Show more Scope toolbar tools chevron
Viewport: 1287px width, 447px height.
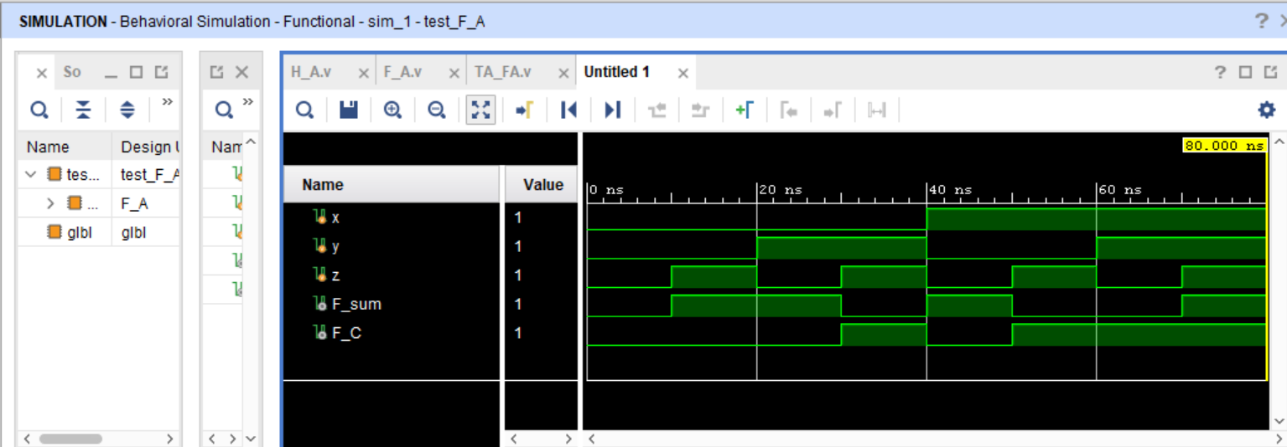[x=167, y=102]
